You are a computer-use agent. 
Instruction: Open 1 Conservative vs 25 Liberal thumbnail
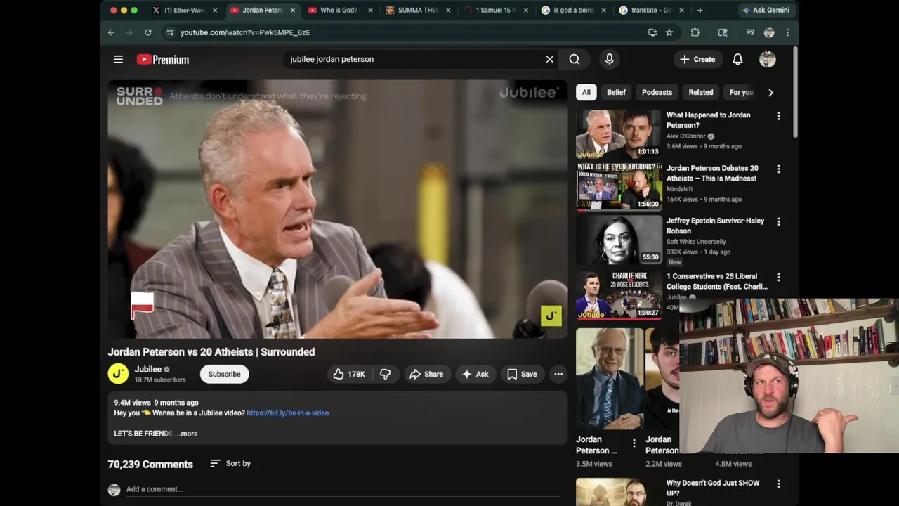[619, 294]
